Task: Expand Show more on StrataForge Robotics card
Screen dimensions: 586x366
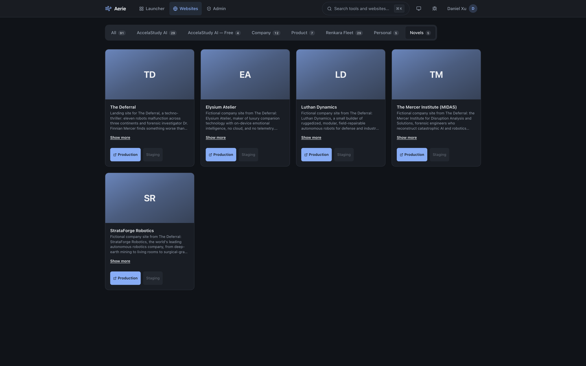Action: [120, 261]
